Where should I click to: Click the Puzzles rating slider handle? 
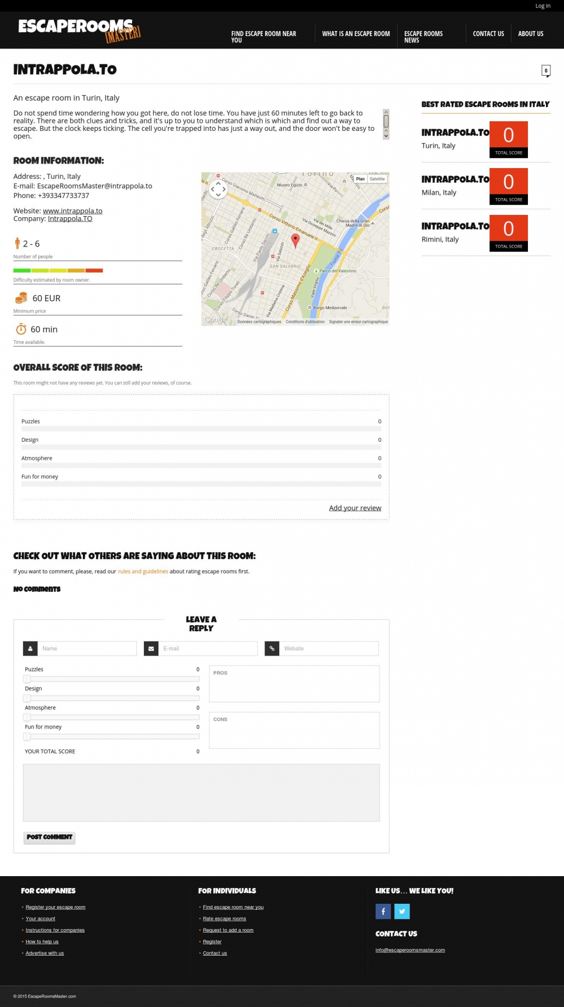pyautogui.click(x=27, y=679)
